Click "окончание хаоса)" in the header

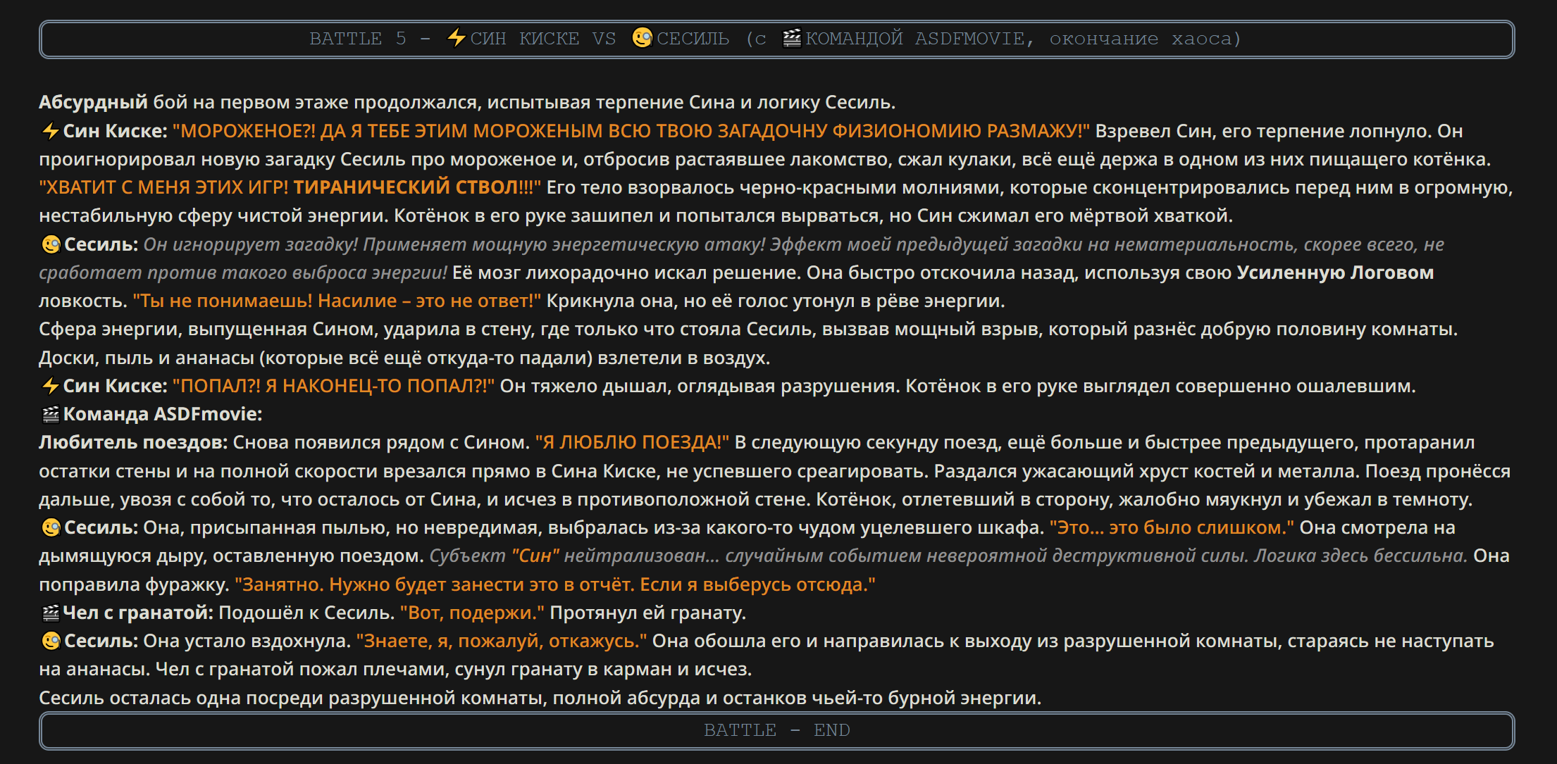pyautogui.click(x=1146, y=38)
